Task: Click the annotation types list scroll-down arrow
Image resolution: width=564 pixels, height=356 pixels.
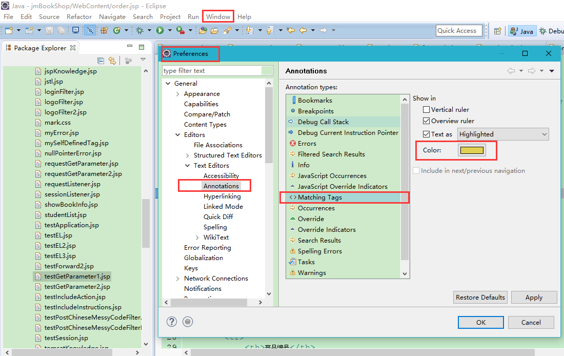Action: [405, 273]
